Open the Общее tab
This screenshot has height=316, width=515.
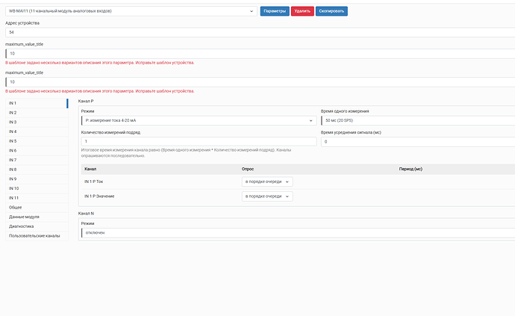(x=37, y=208)
